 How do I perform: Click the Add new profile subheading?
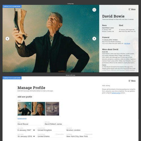(25, 97)
